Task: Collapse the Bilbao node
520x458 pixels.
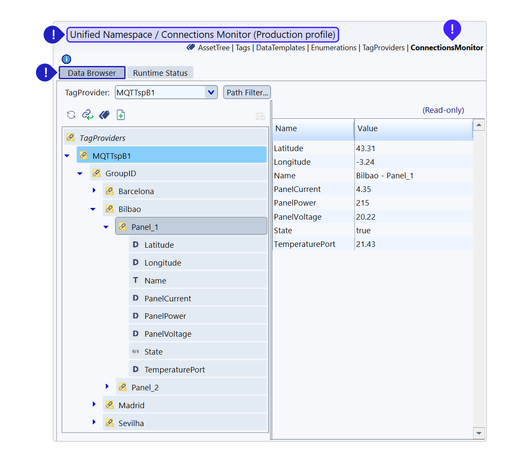Action: coord(93,209)
